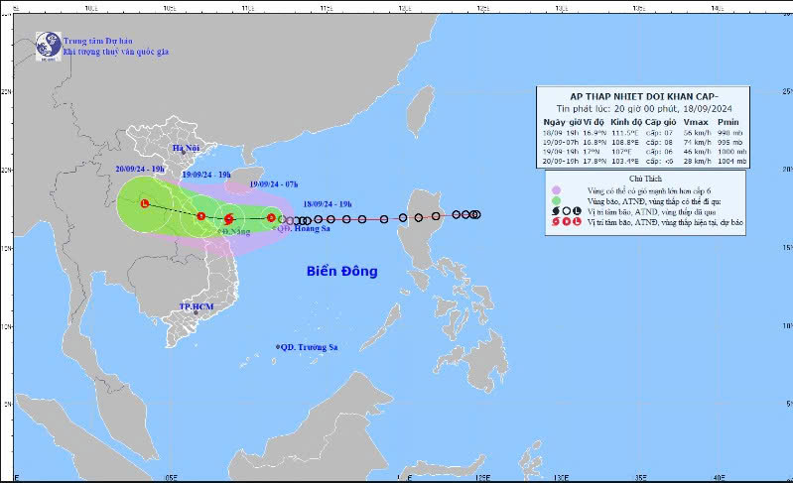Screen dimensions: 793x483
Task: Click the rightmost black past-position circle
Action: coord(476,214)
